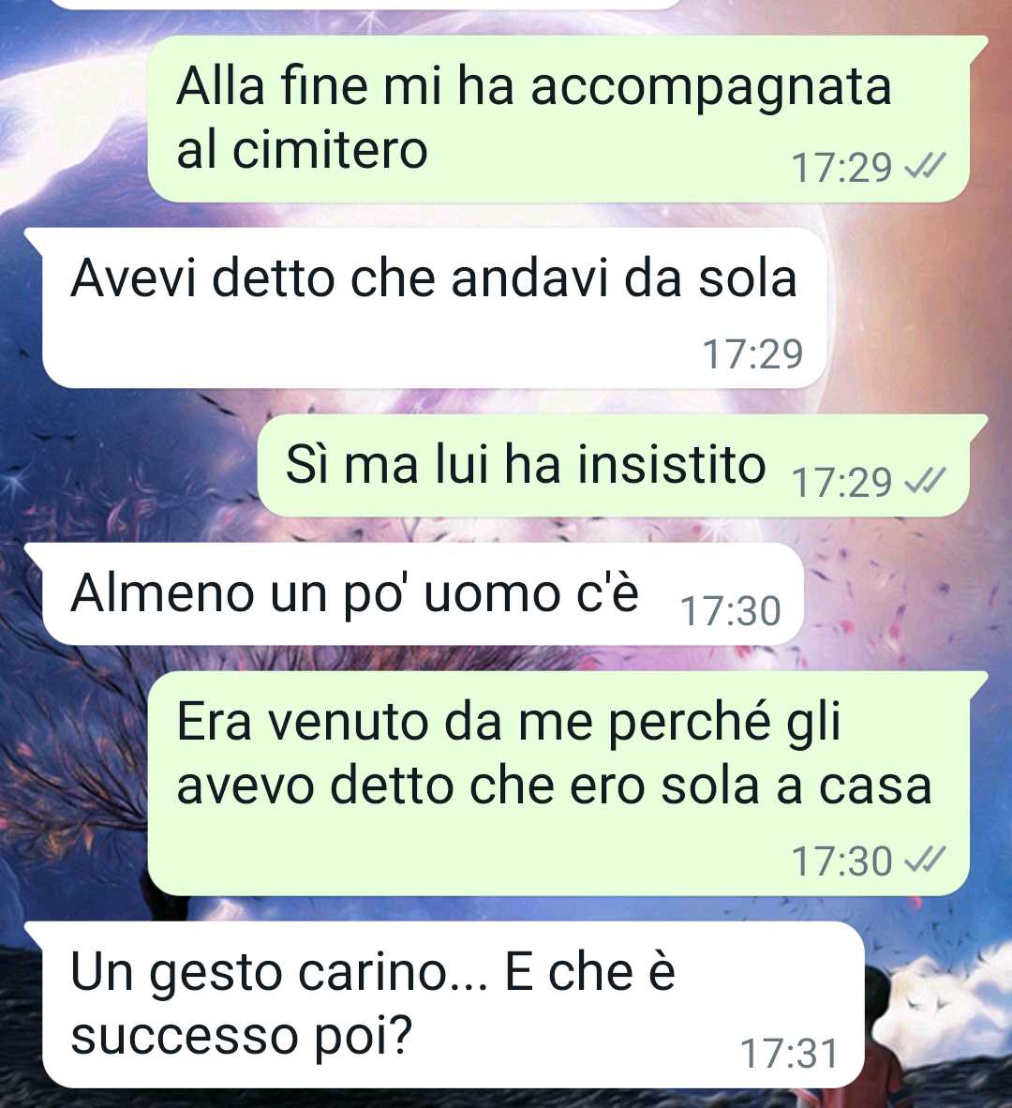Screen dimensions: 1012x1108
Task: Tap the 17:30 timestamp beside 'uomo c'è'
Action: pos(731,611)
